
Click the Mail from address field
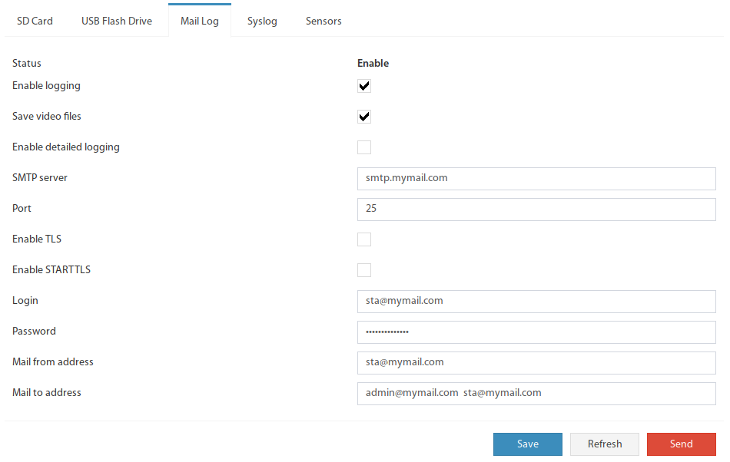tap(536, 362)
